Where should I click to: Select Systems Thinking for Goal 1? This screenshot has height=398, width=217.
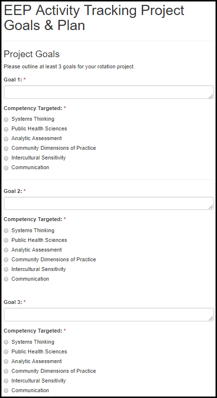coord(6,119)
